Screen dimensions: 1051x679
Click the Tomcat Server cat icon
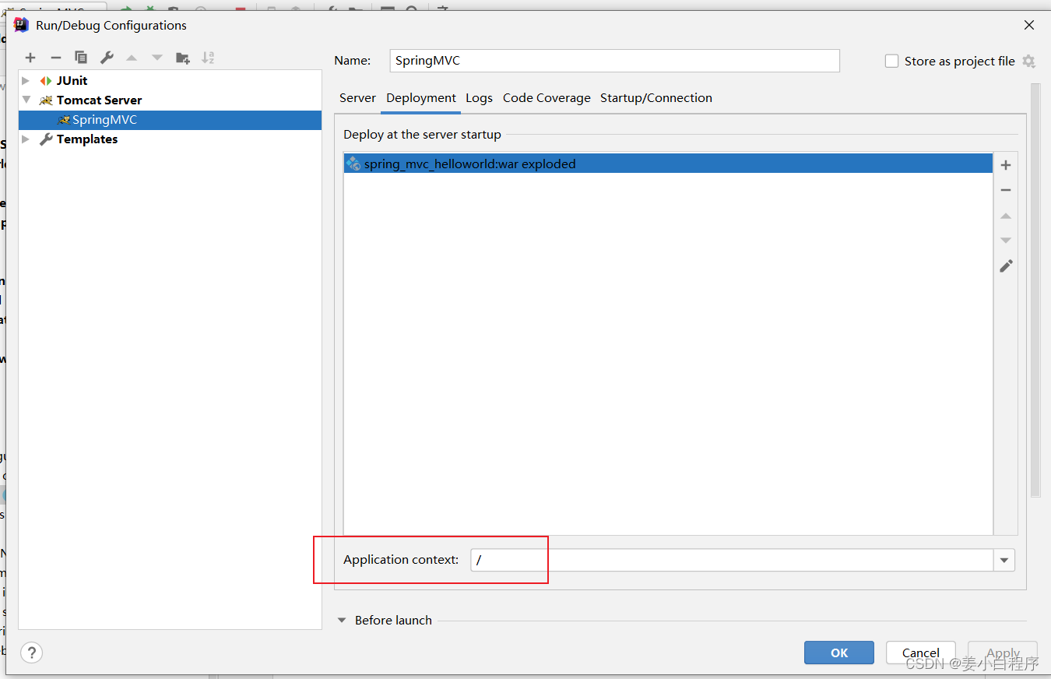click(46, 100)
